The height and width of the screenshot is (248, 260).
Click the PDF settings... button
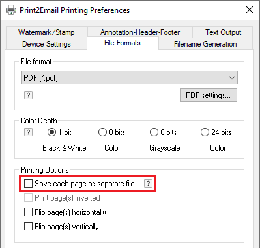point(209,95)
